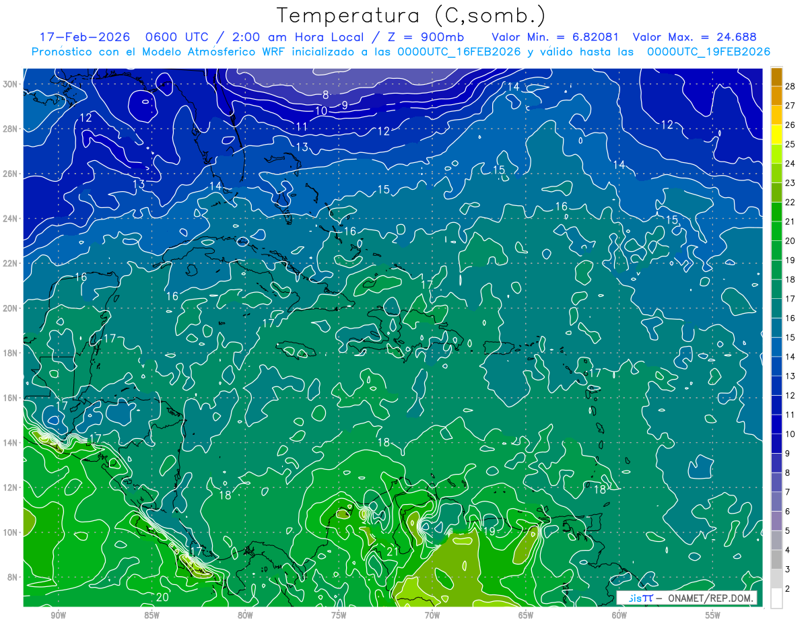Click the "65W" longitude axis label
The width and height of the screenshot is (808, 624).
526,615
